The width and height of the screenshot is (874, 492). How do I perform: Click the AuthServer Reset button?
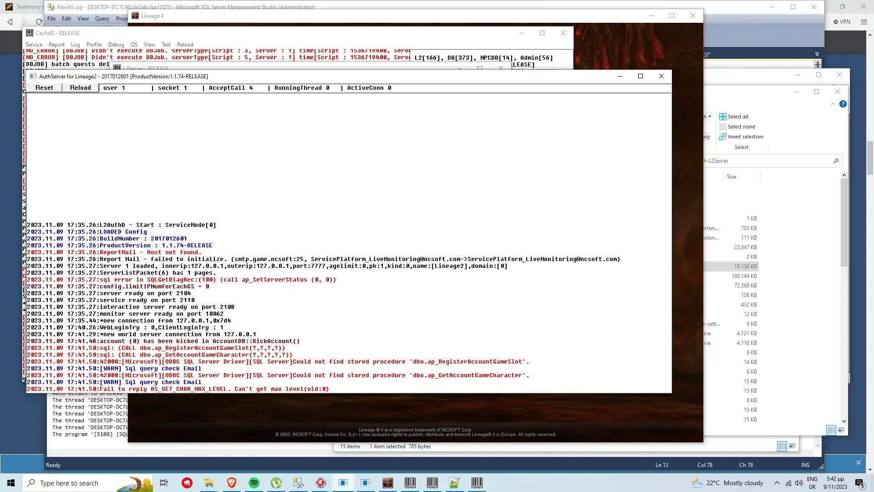pyautogui.click(x=44, y=88)
